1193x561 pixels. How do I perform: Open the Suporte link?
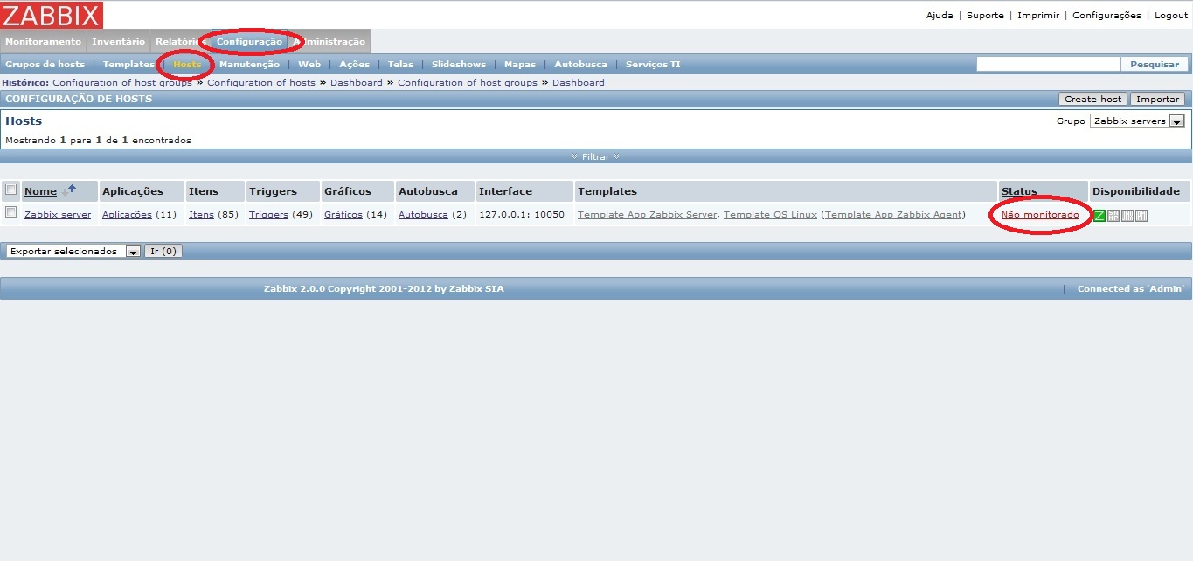pos(985,16)
